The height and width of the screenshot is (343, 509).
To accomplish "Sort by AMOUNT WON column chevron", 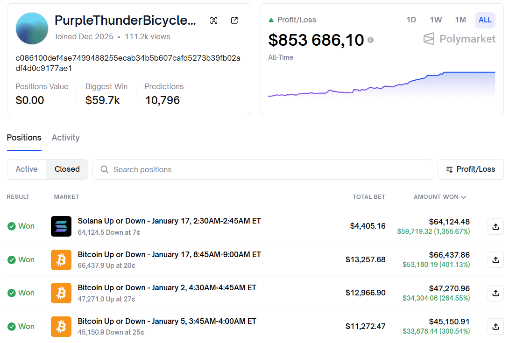I will click(463, 197).
